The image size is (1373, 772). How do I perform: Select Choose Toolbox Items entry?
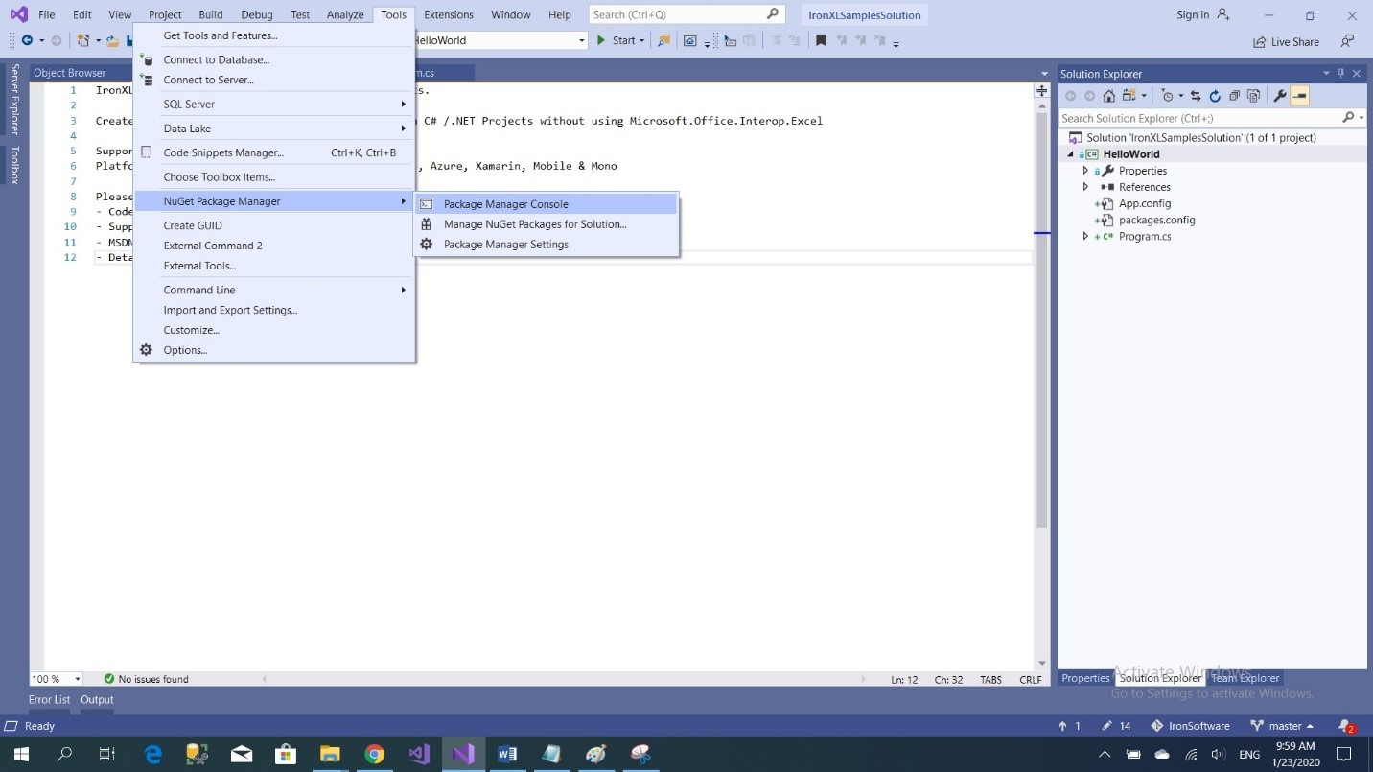point(274,176)
